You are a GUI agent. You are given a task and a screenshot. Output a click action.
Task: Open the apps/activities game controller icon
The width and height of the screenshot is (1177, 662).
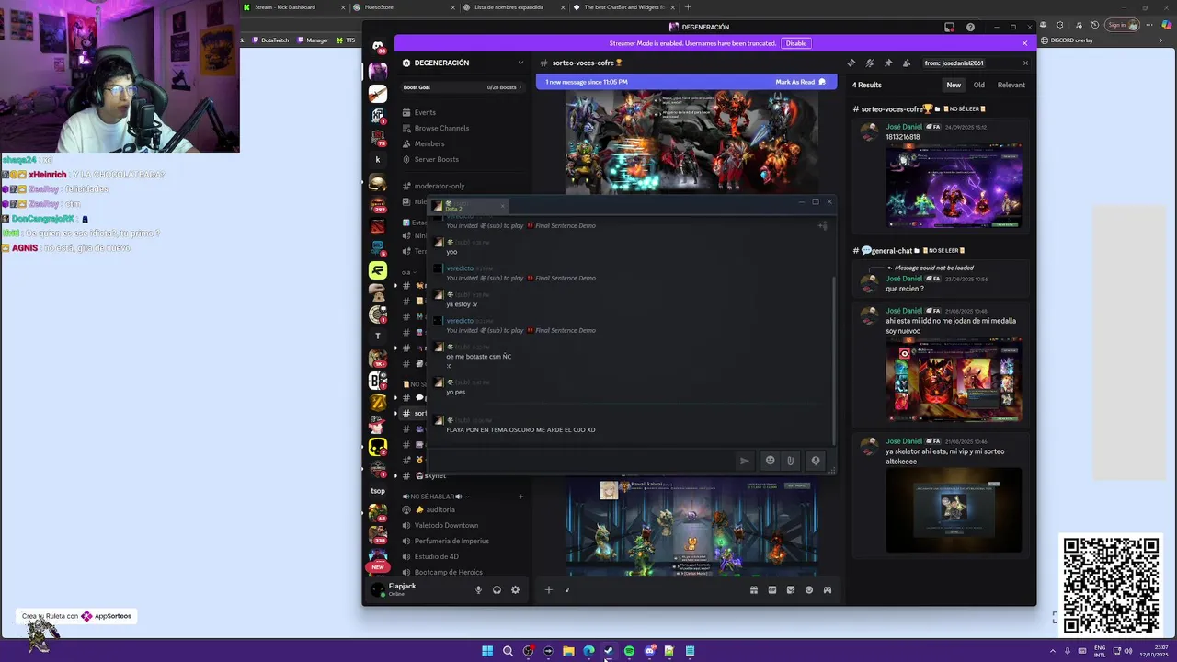[828, 589]
